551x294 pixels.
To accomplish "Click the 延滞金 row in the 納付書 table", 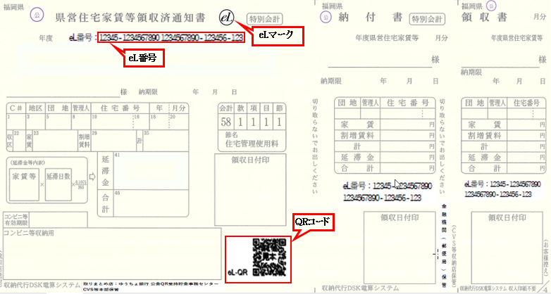I will point(386,157).
